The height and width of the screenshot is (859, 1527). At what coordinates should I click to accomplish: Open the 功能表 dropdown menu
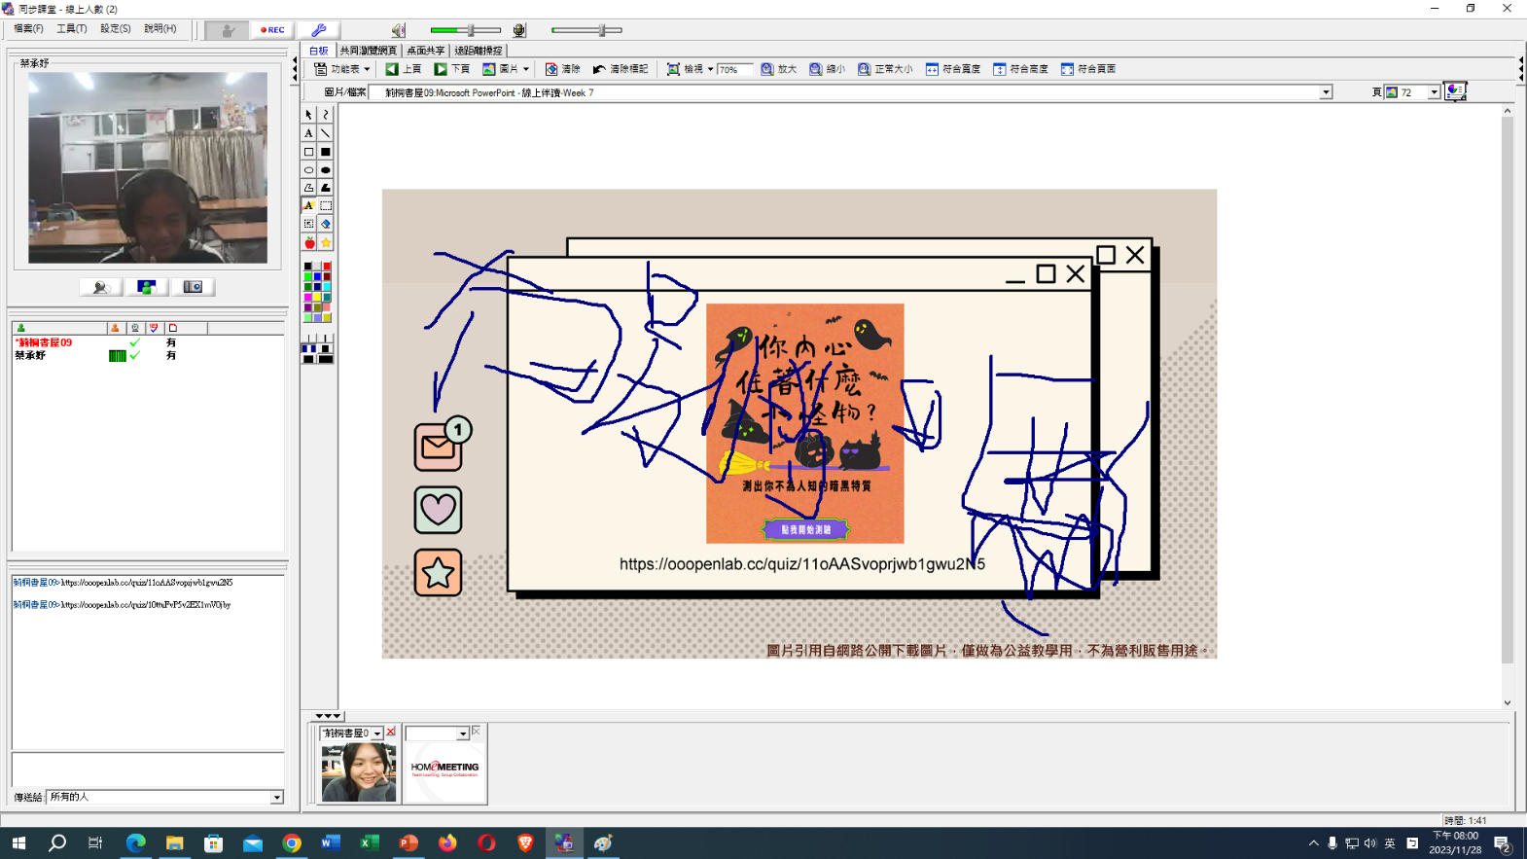coord(341,69)
